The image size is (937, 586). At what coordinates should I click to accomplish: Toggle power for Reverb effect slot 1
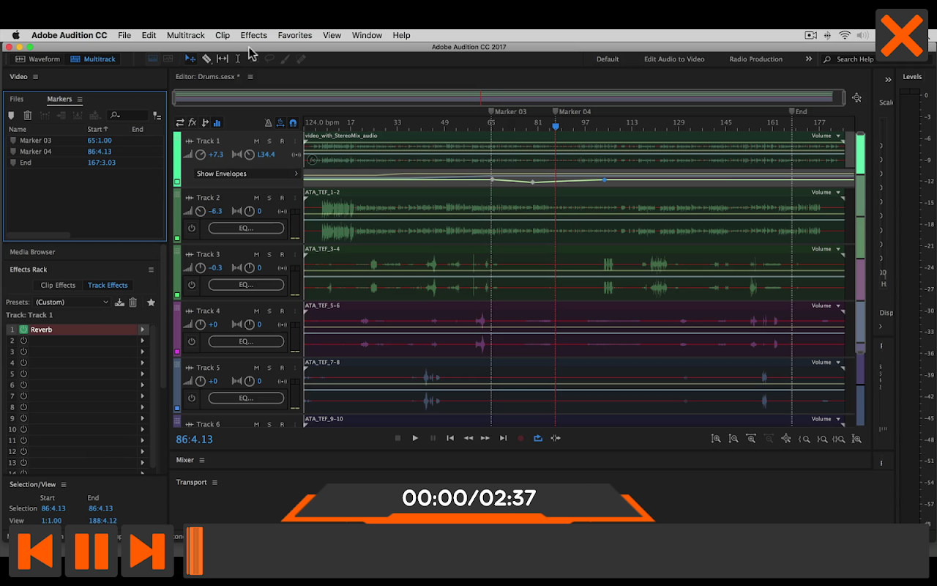[x=23, y=330]
